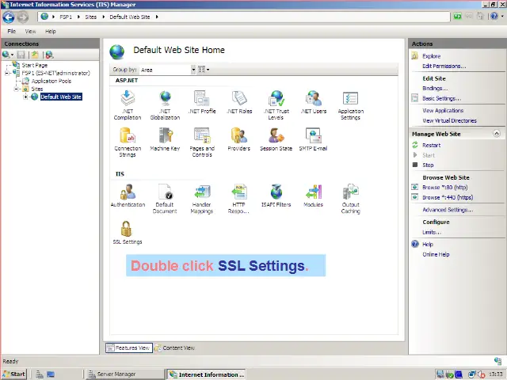This screenshot has height=380, width=507.
Task: Select Application Pools in the tree
Action: (51, 81)
